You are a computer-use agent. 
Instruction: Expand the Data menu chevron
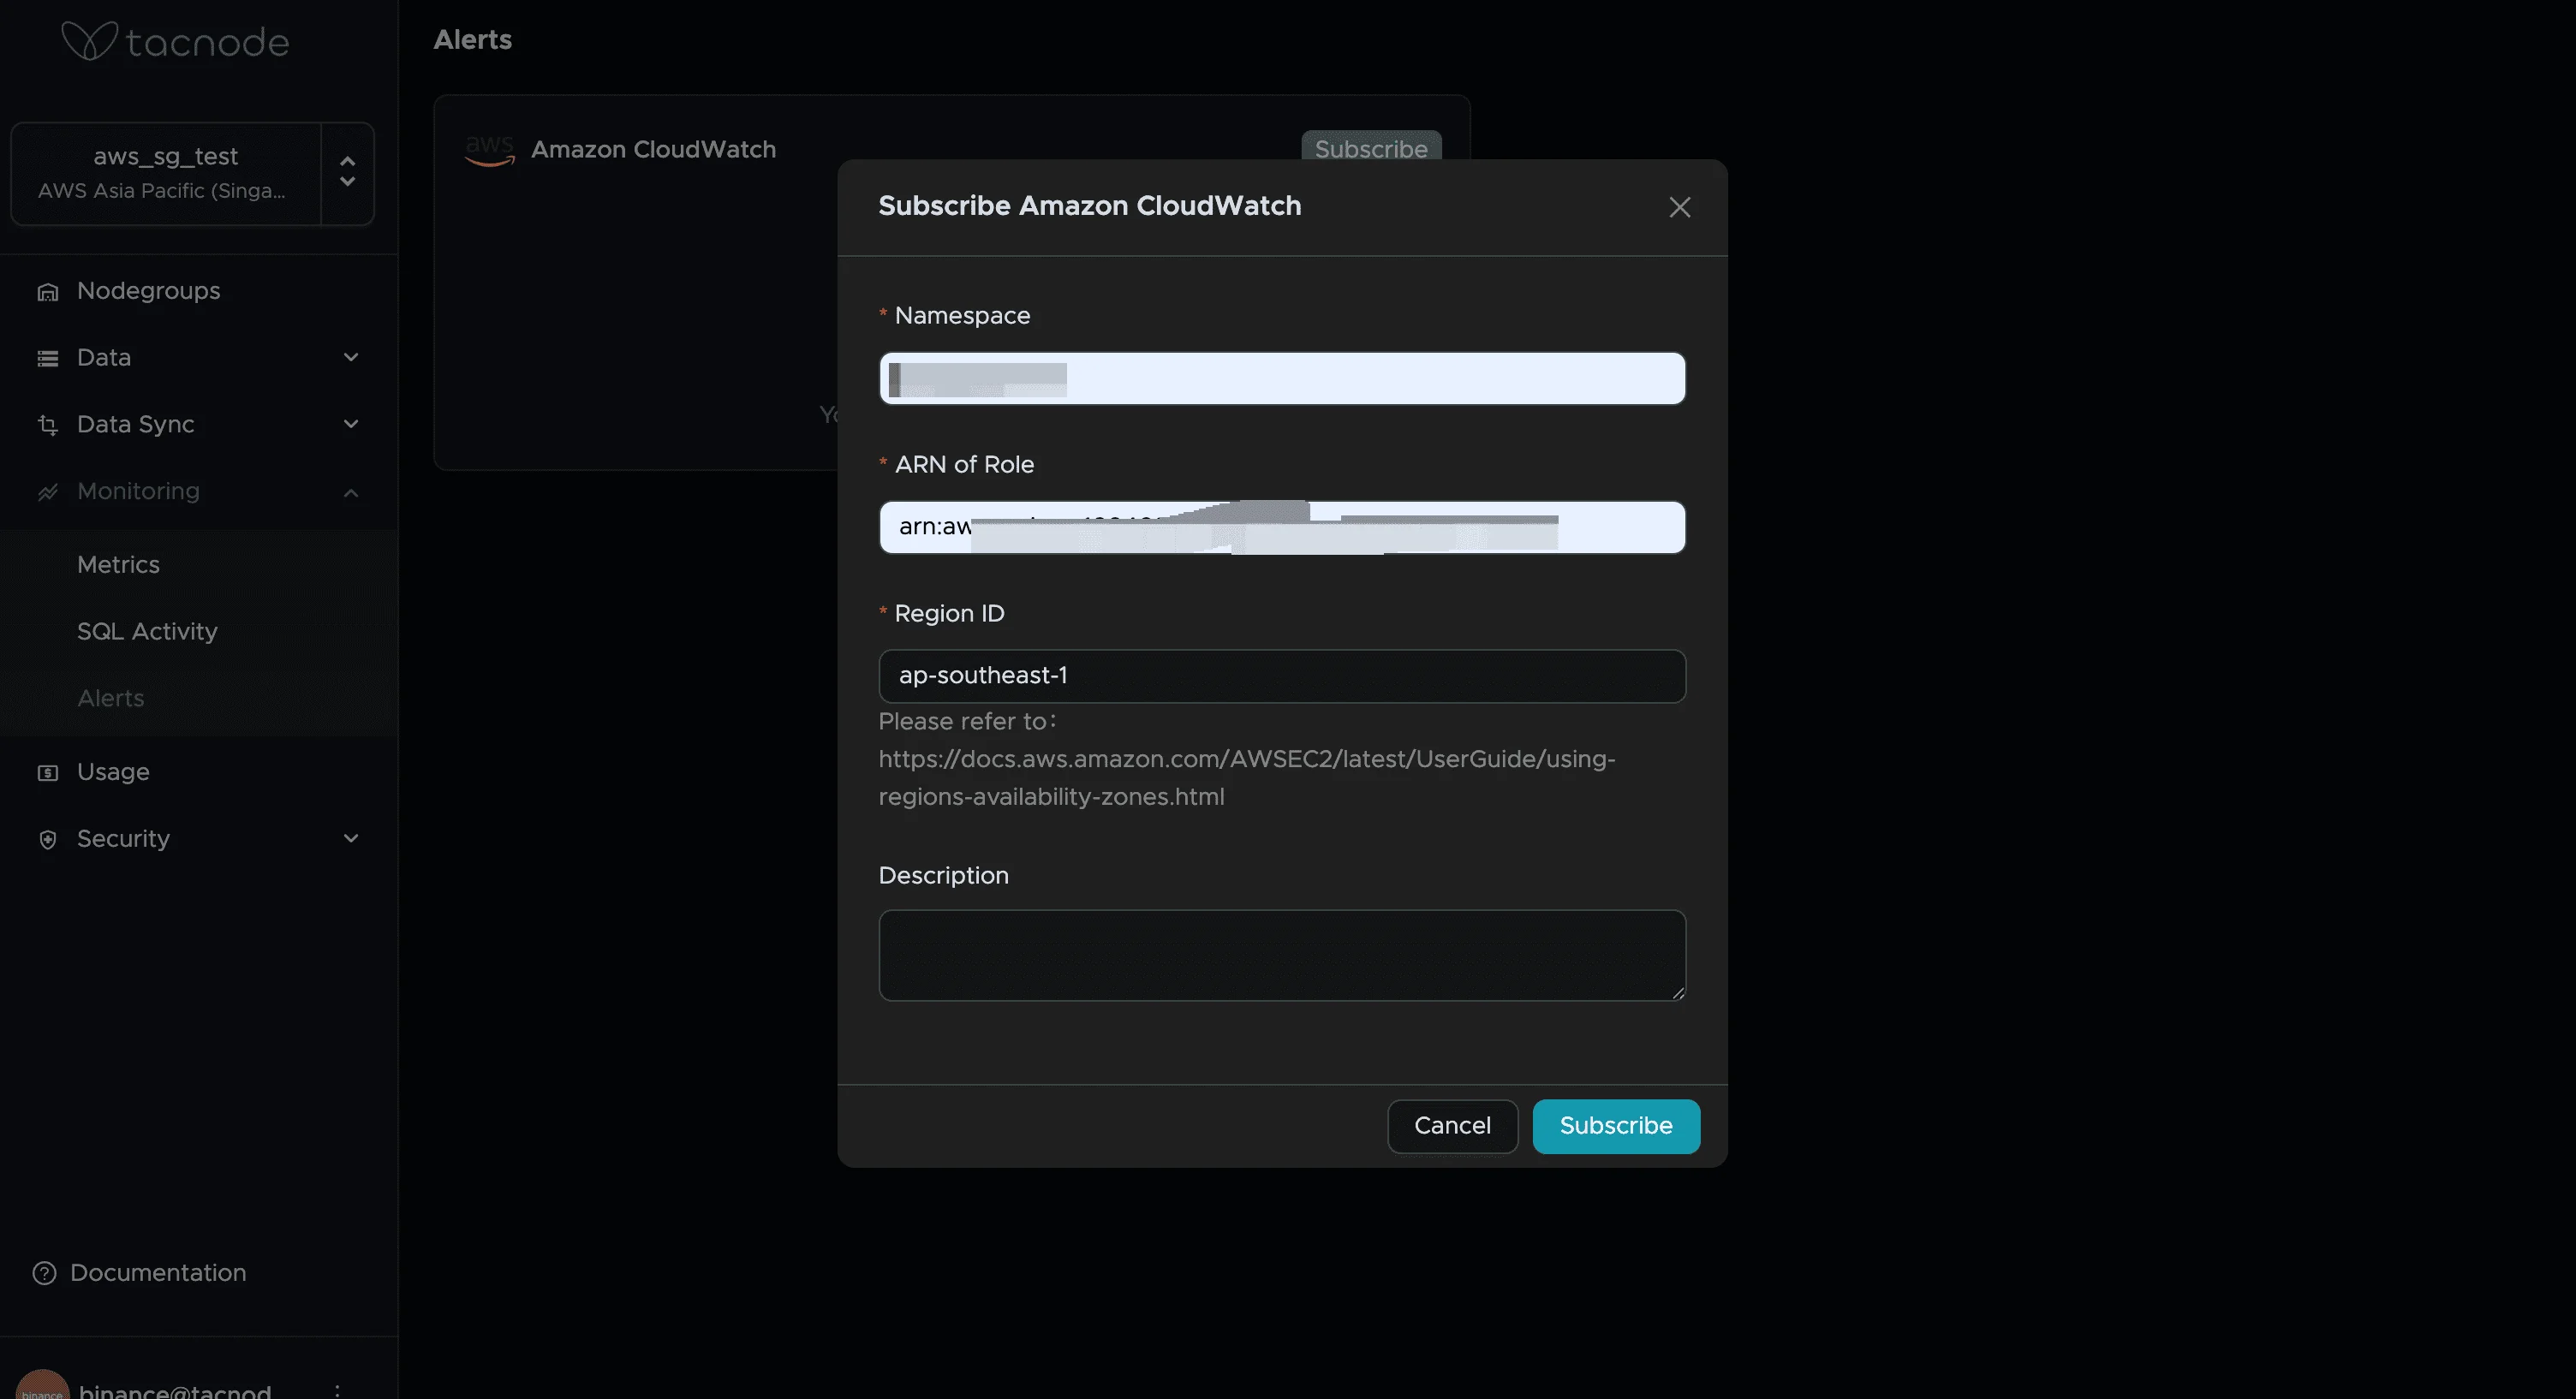[x=351, y=358]
